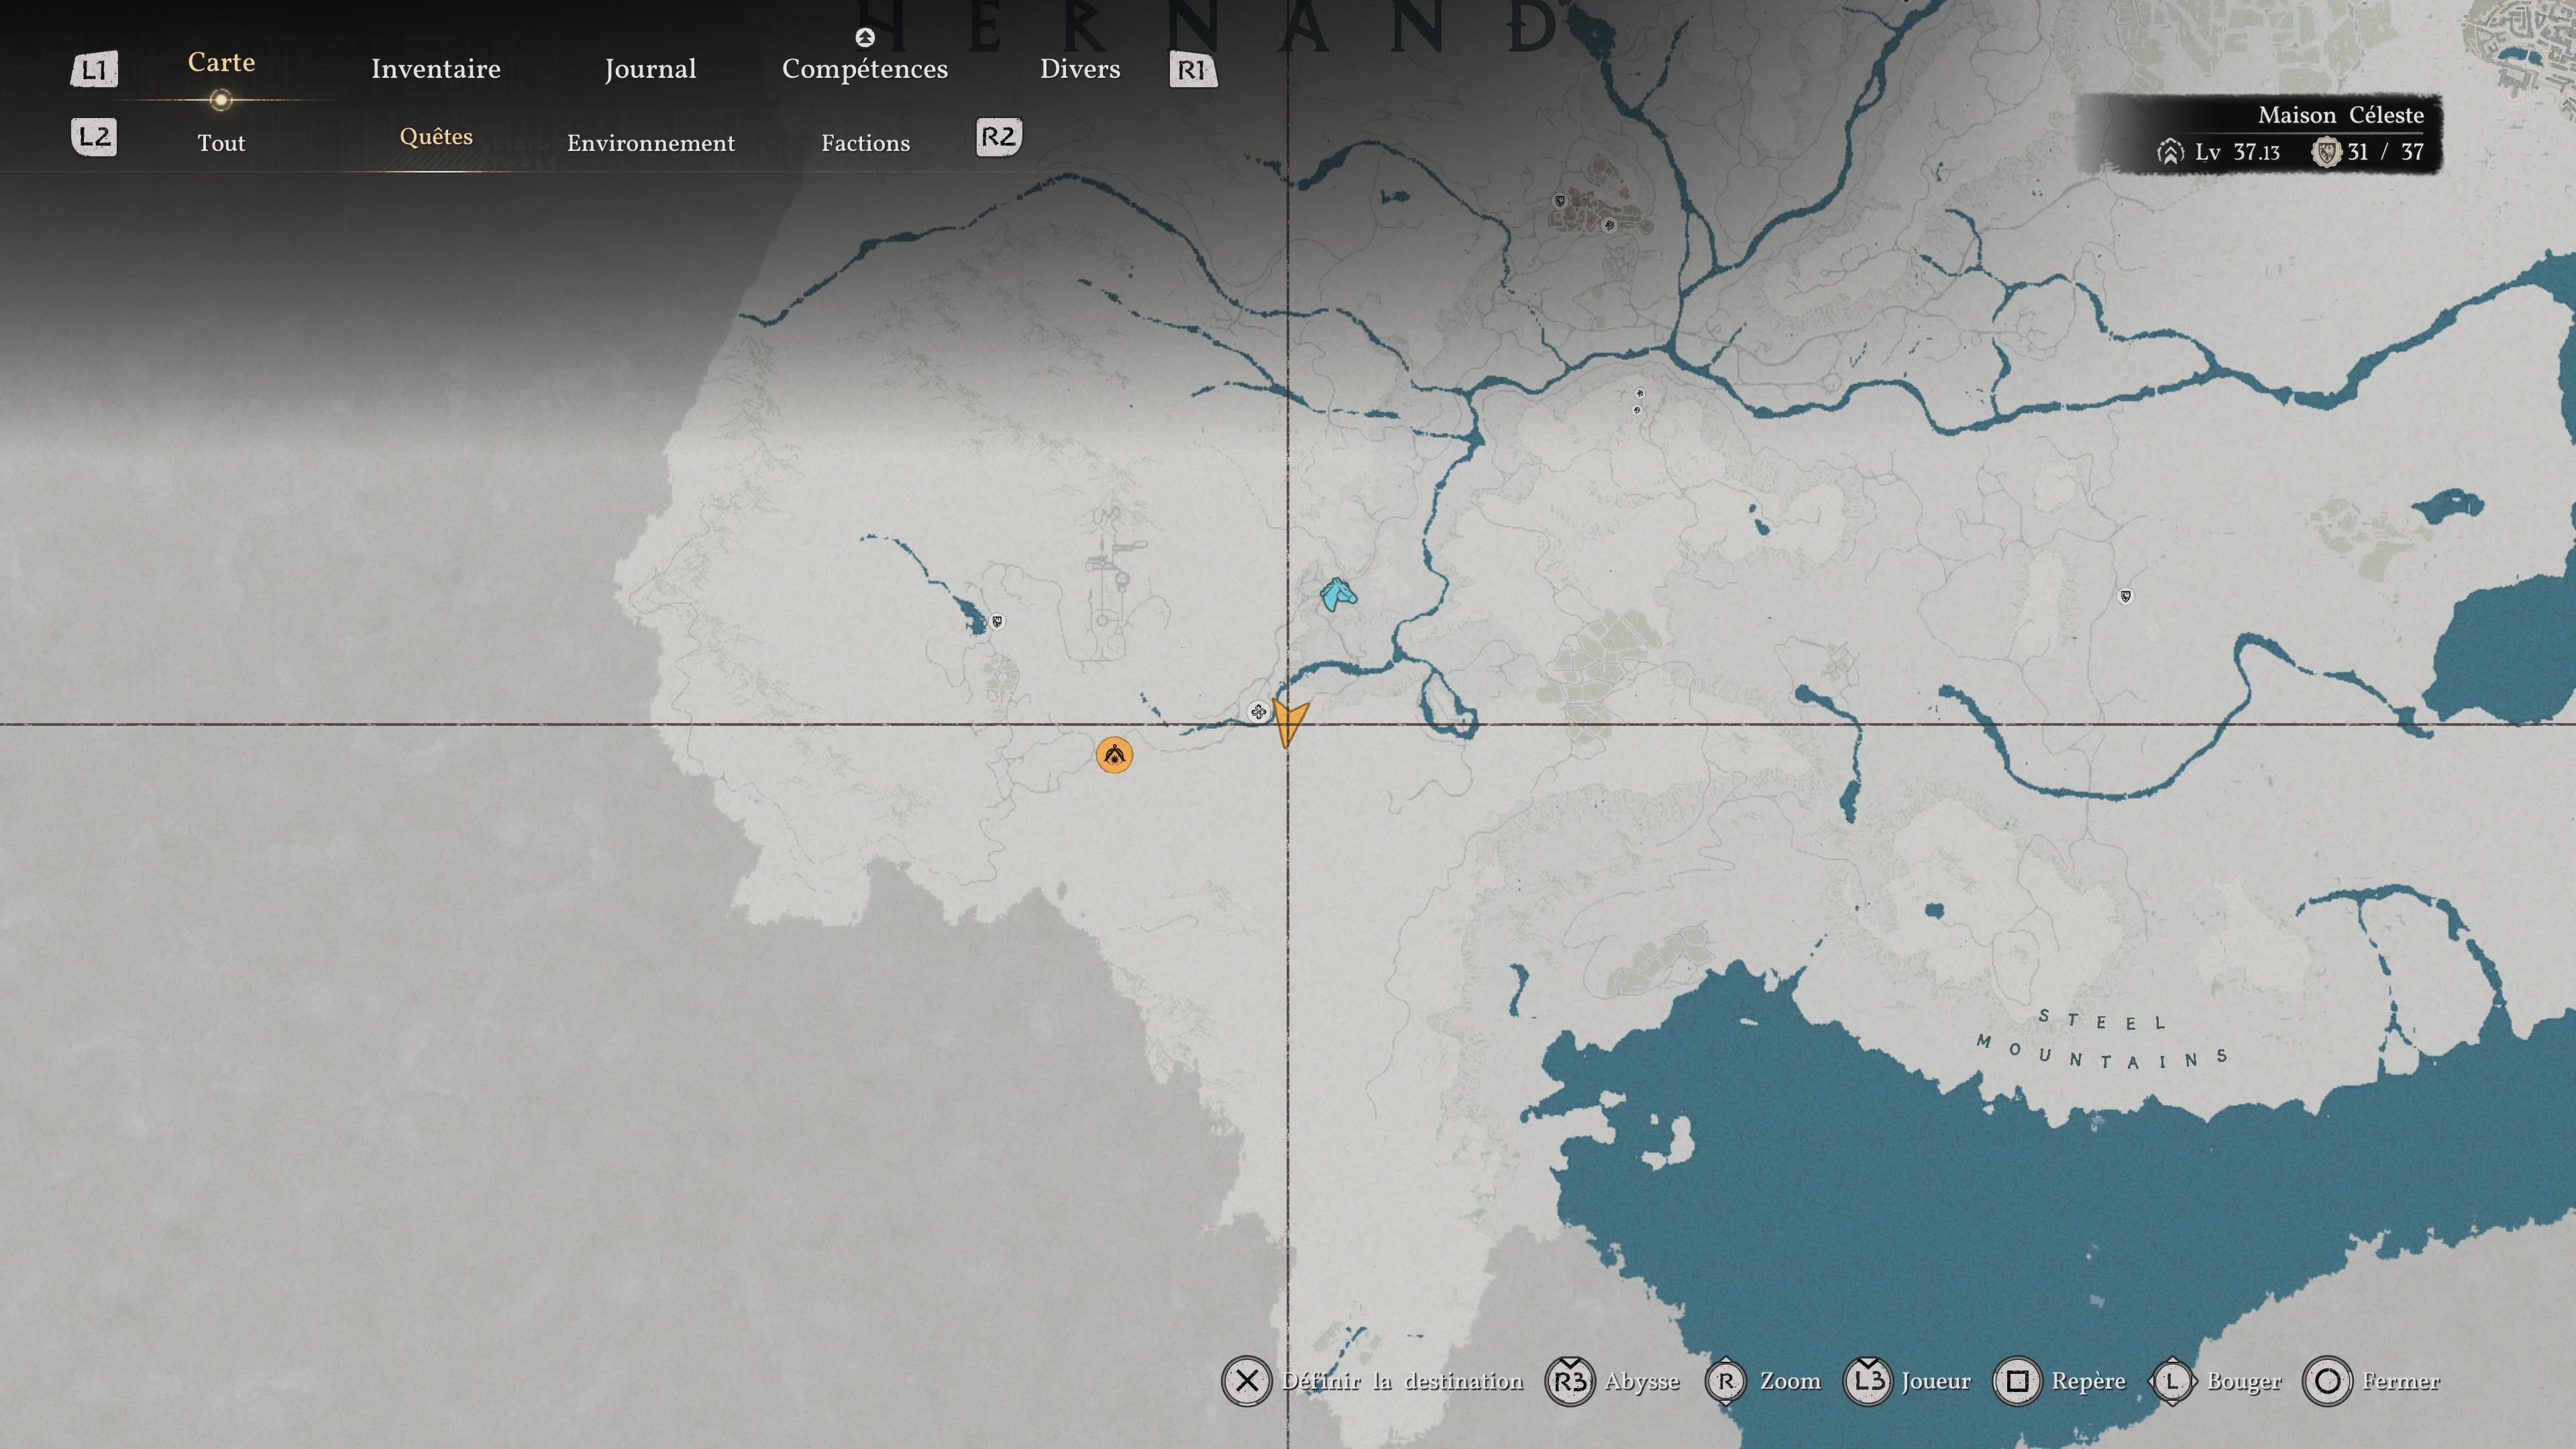Image resolution: width=2576 pixels, height=1449 pixels.
Task: Click the Repère prompt to place a marker
Action: [x=2089, y=1382]
